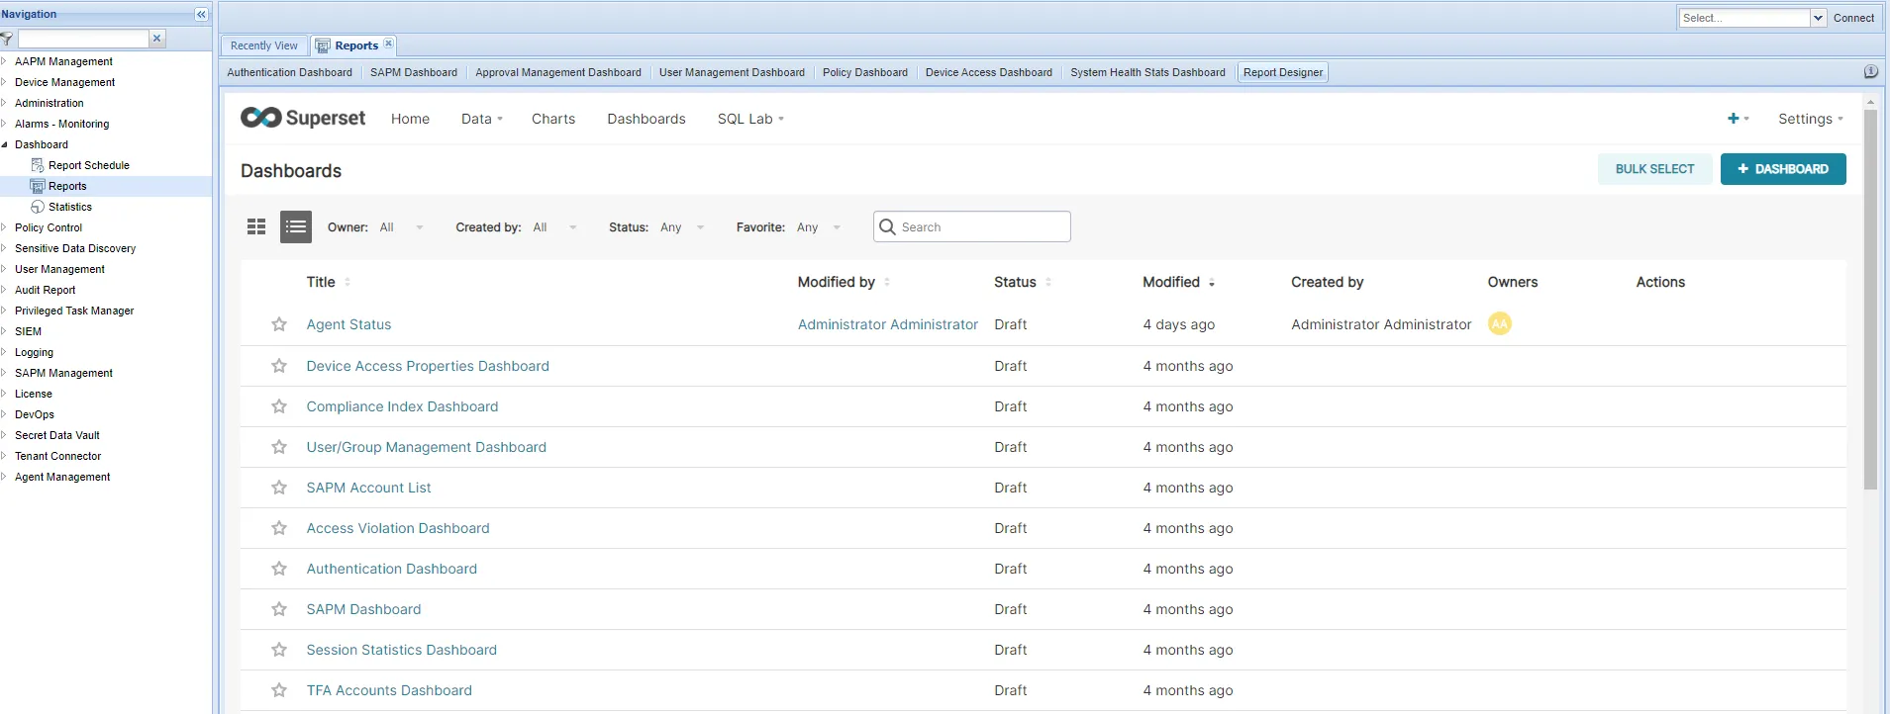Go to Superset Home
1890x714 pixels.
click(x=410, y=119)
